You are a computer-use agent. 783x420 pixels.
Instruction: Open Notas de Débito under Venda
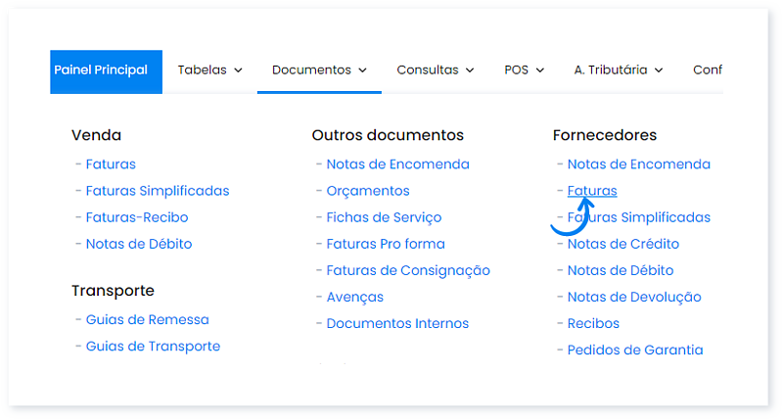tap(138, 244)
